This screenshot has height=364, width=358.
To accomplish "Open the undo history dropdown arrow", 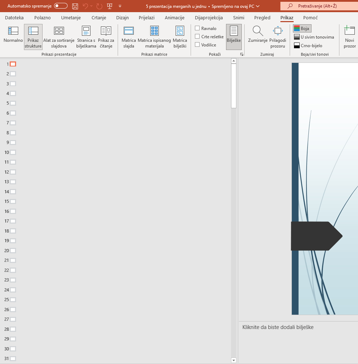I will [92, 6].
